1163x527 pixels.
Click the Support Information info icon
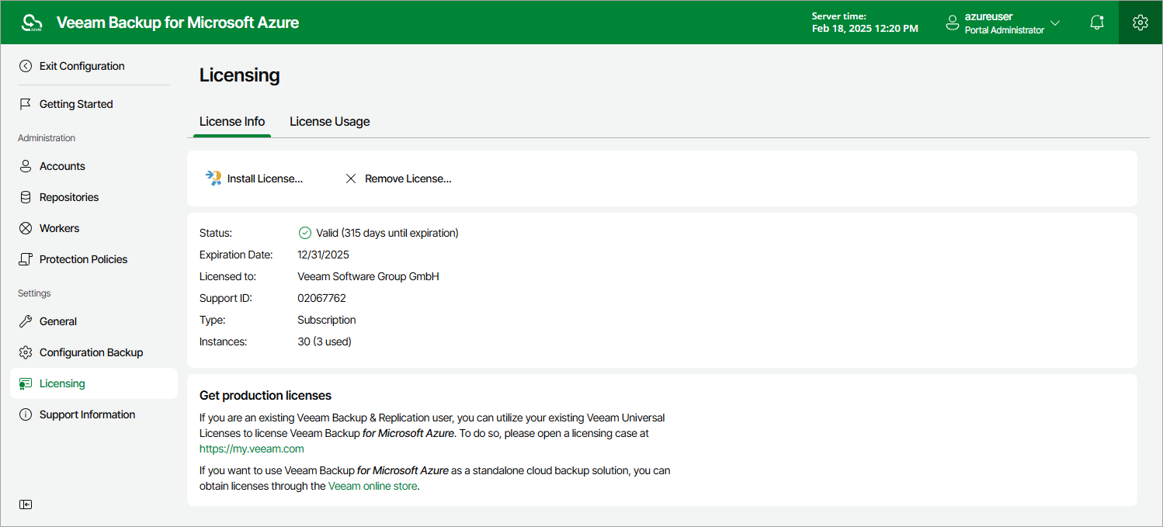coord(26,414)
